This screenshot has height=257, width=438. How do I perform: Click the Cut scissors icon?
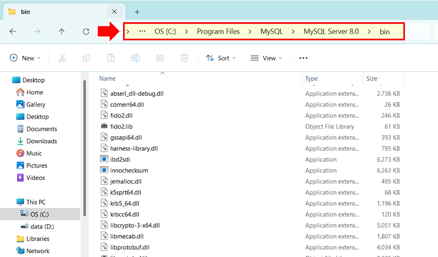[x=62, y=58]
